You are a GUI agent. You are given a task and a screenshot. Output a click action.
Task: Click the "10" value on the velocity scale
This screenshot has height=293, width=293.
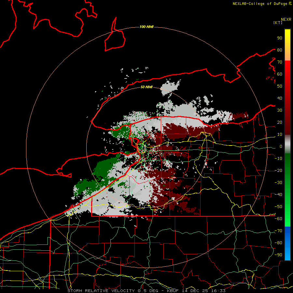[x=280, y=134]
